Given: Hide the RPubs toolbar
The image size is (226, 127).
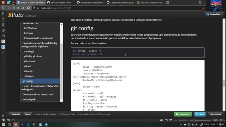Looking at the screenshot, I should [215, 114].
